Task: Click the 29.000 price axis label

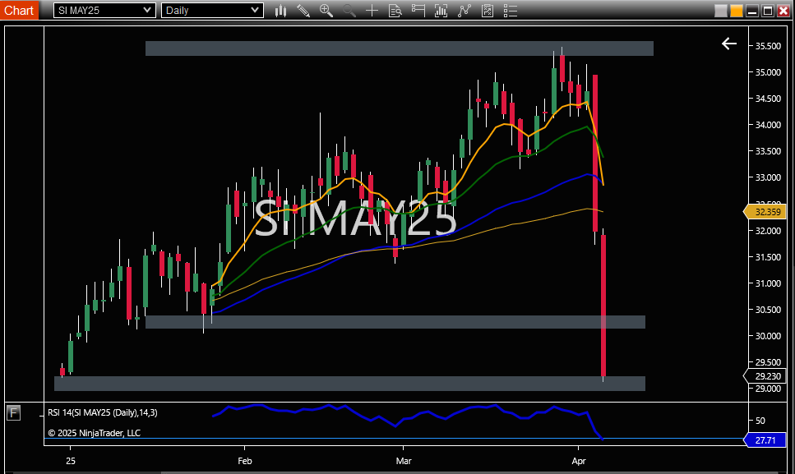Action: [x=768, y=389]
